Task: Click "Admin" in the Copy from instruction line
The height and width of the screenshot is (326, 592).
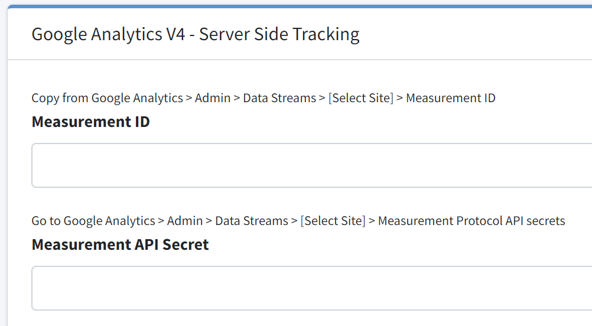Action: pos(212,98)
